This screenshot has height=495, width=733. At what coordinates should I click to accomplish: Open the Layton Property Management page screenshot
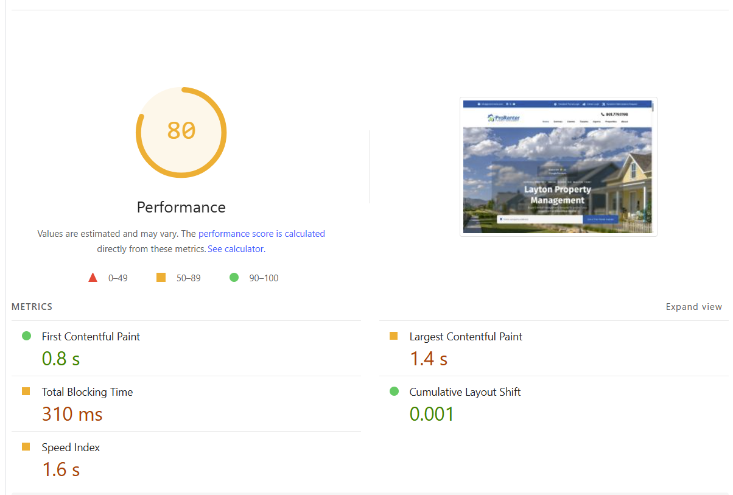click(558, 166)
